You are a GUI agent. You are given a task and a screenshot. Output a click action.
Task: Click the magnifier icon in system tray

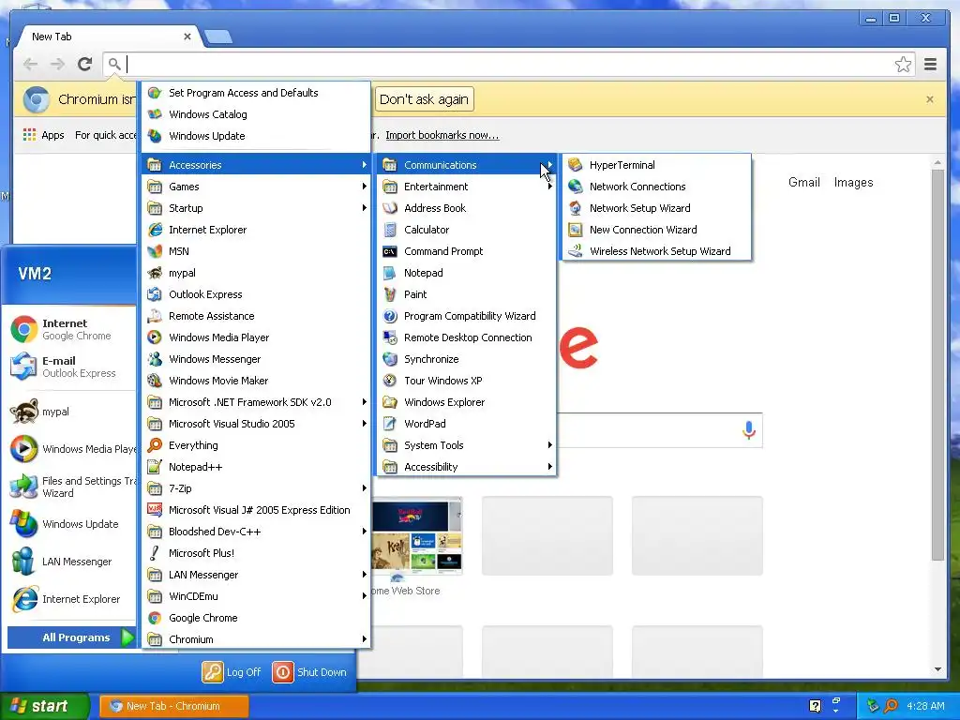pos(891,706)
